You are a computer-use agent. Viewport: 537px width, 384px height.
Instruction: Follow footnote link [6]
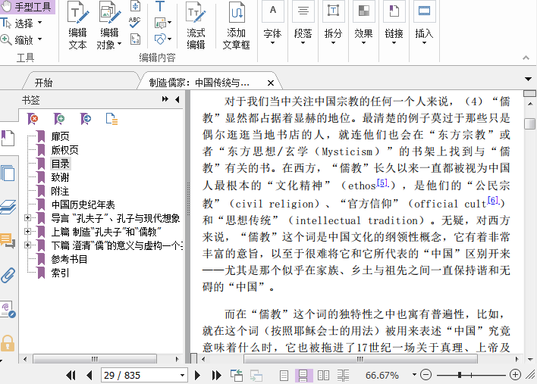point(493,201)
